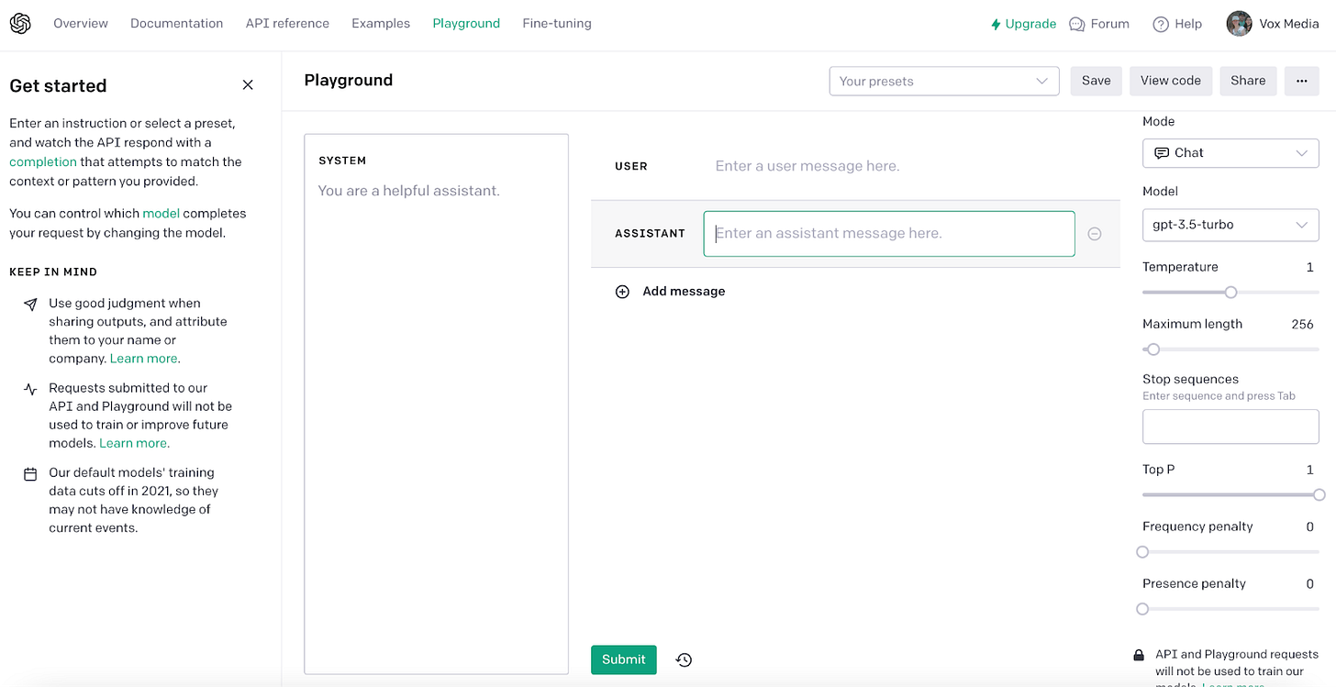Screen dimensions: 1336x687
Task: Click the green Submit button
Action: tap(624, 659)
